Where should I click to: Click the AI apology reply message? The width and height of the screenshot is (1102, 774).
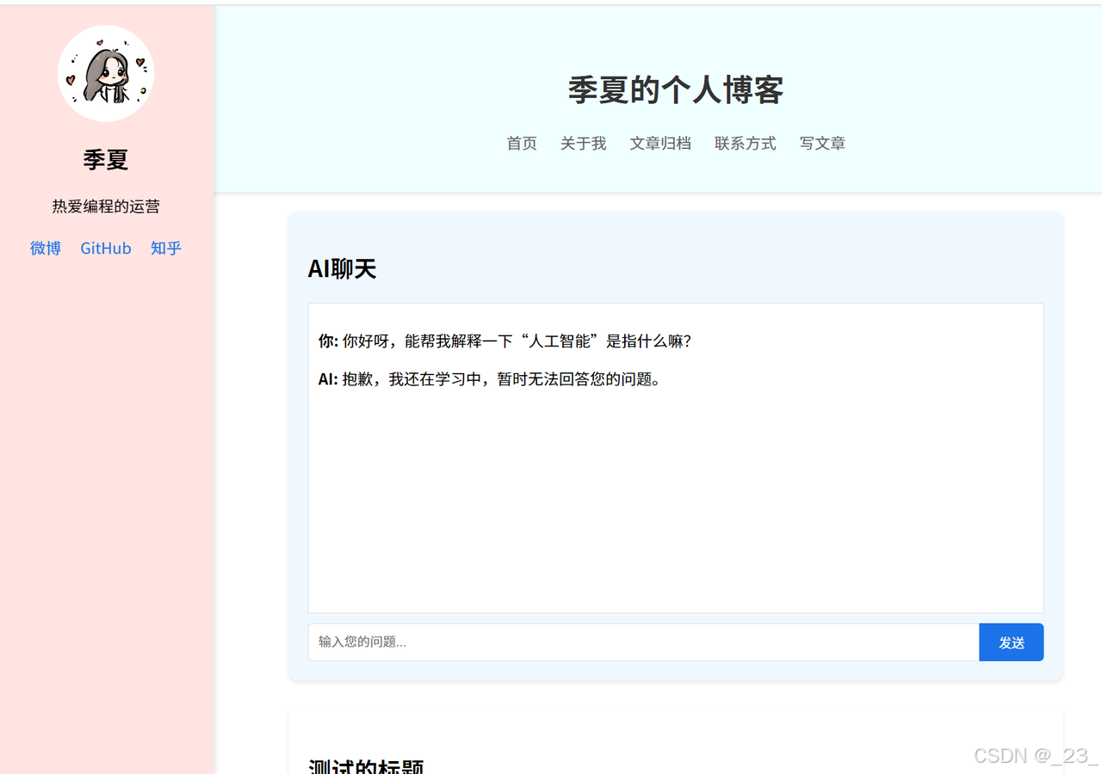488,378
